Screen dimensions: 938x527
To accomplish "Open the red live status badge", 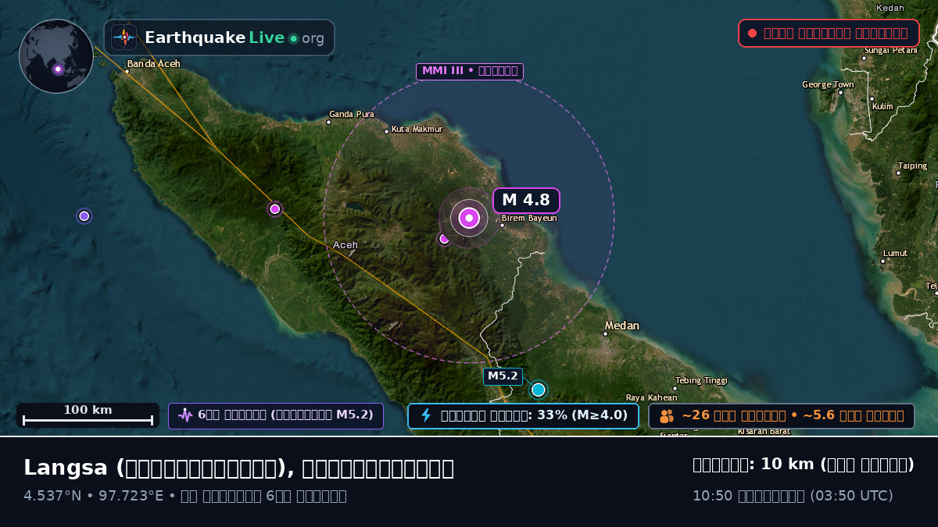I will pos(829,33).
